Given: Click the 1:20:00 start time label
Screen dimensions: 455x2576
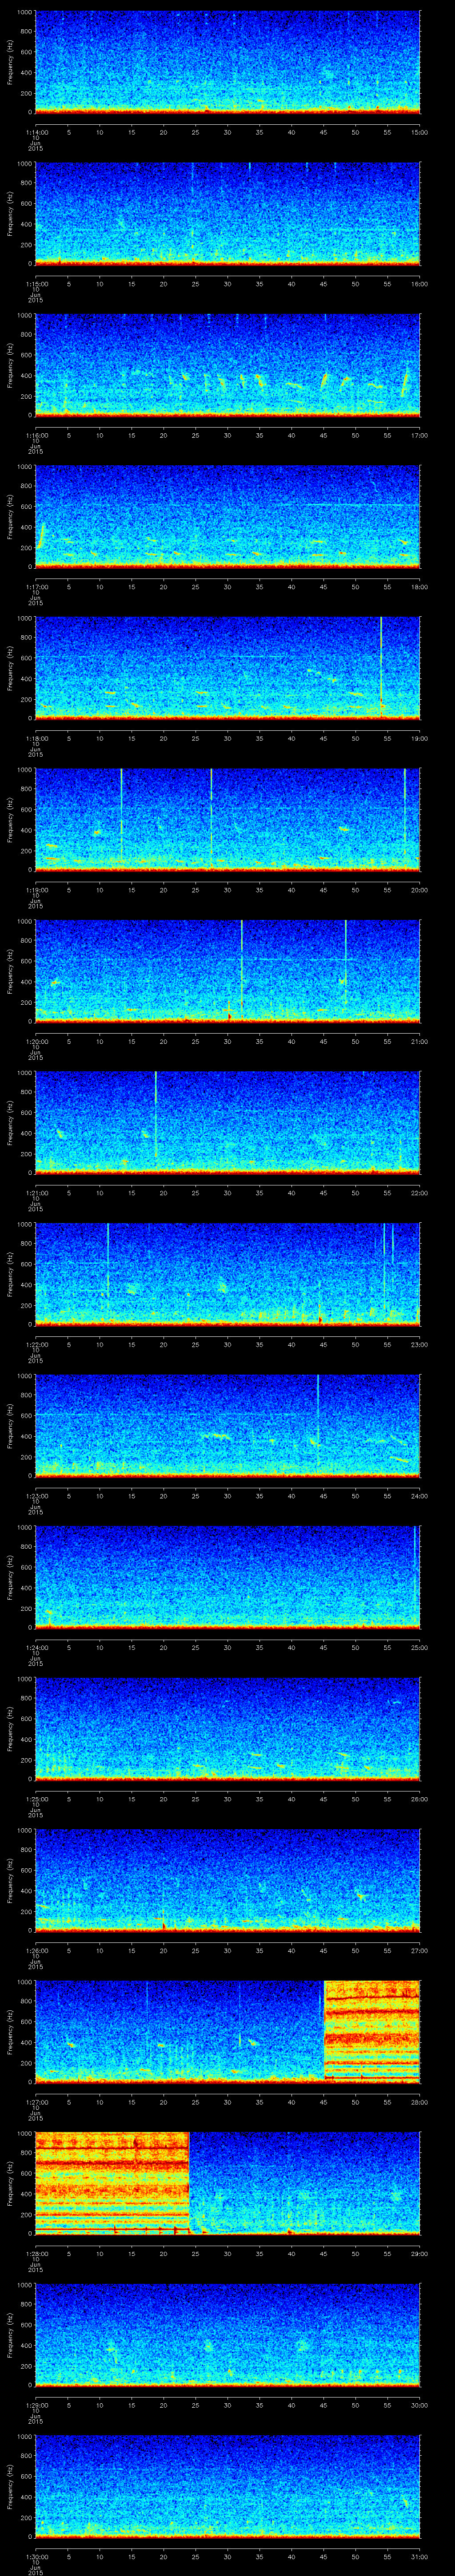Looking at the screenshot, I should pos(36,1042).
